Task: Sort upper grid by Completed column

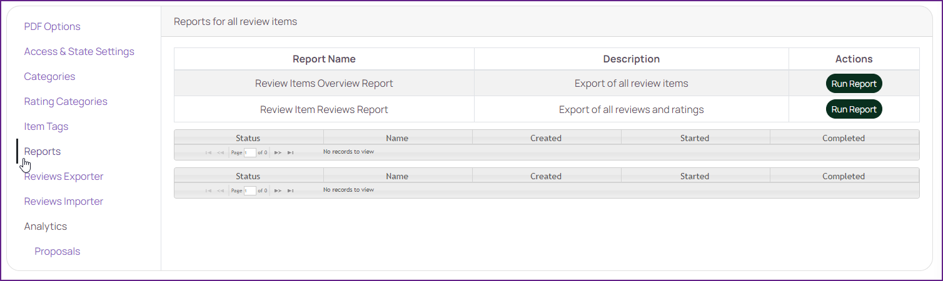Action: (844, 138)
